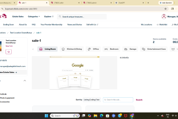178x119 pixels.
Task: Click the user profile avatar icon
Action: tap(164, 17)
